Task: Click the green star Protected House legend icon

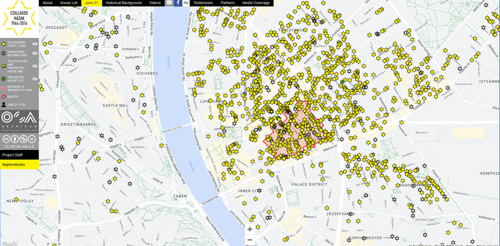Action: point(3,79)
